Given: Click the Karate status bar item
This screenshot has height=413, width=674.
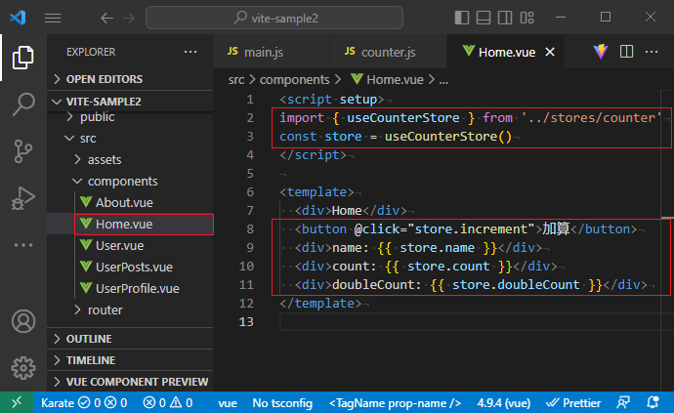Looking at the screenshot, I should coord(84,402).
